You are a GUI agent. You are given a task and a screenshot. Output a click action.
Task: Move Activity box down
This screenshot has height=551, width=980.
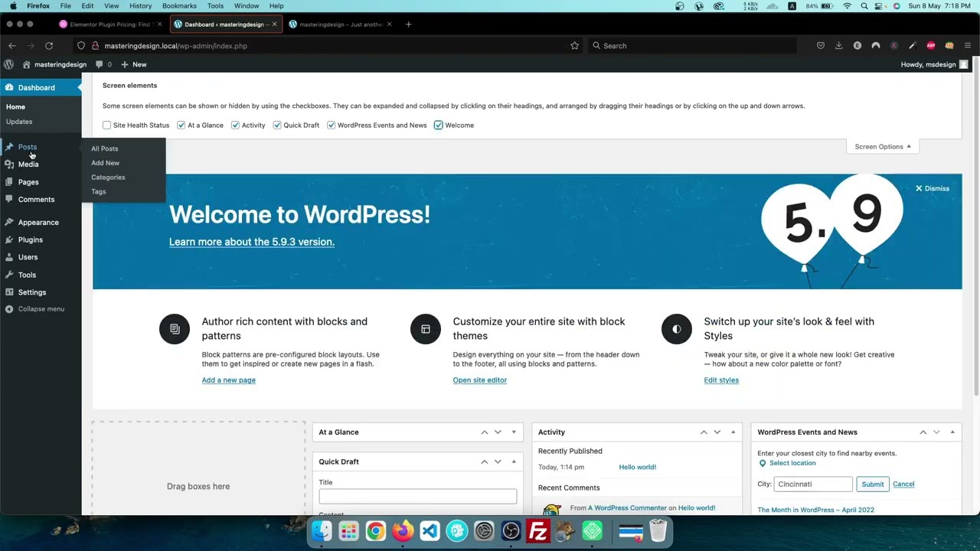point(717,432)
